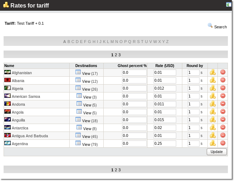Viewport: 234px width, 181px height.
Task: Click the Rate field for Argentina
Action: (x=165, y=143)
